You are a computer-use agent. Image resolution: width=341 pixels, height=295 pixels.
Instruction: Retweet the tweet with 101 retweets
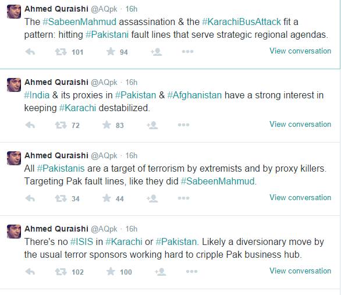click(x=61, y=52)
